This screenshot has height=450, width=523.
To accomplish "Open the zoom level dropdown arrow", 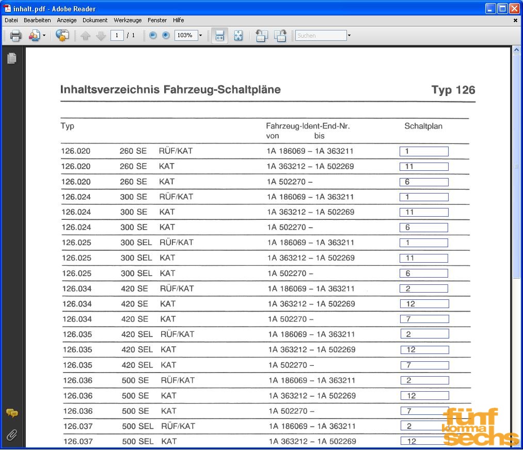I will pyautogui.click(x=200, y=35).
